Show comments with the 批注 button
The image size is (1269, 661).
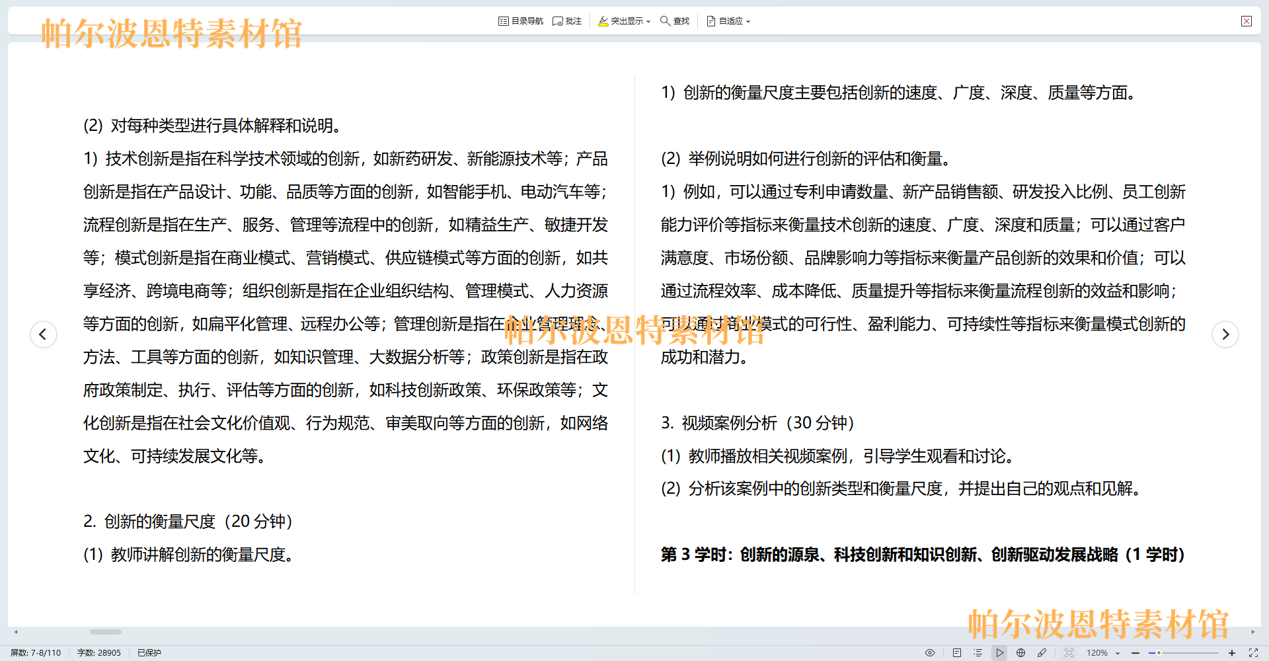[567, 21]
